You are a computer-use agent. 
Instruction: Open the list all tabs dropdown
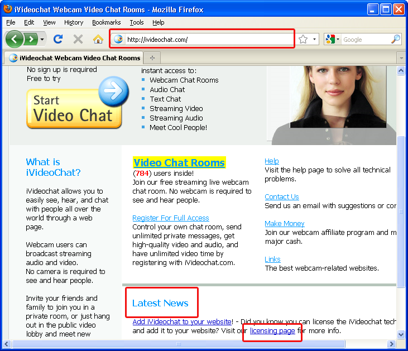(x=401, y=58)
